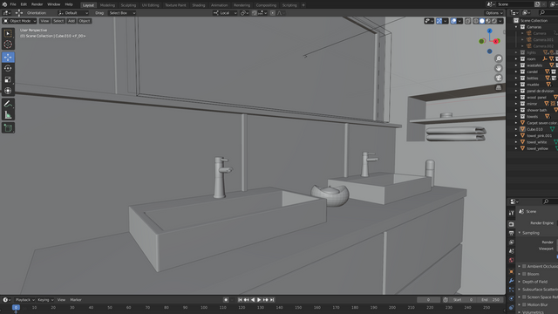
Task: Open the Render properties tab
Action: pyautogui.click(x=512, y=224)
